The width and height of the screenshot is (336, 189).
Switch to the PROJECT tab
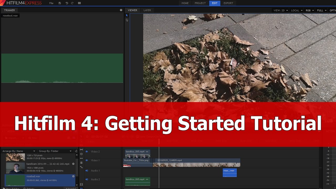coord(200,3)
